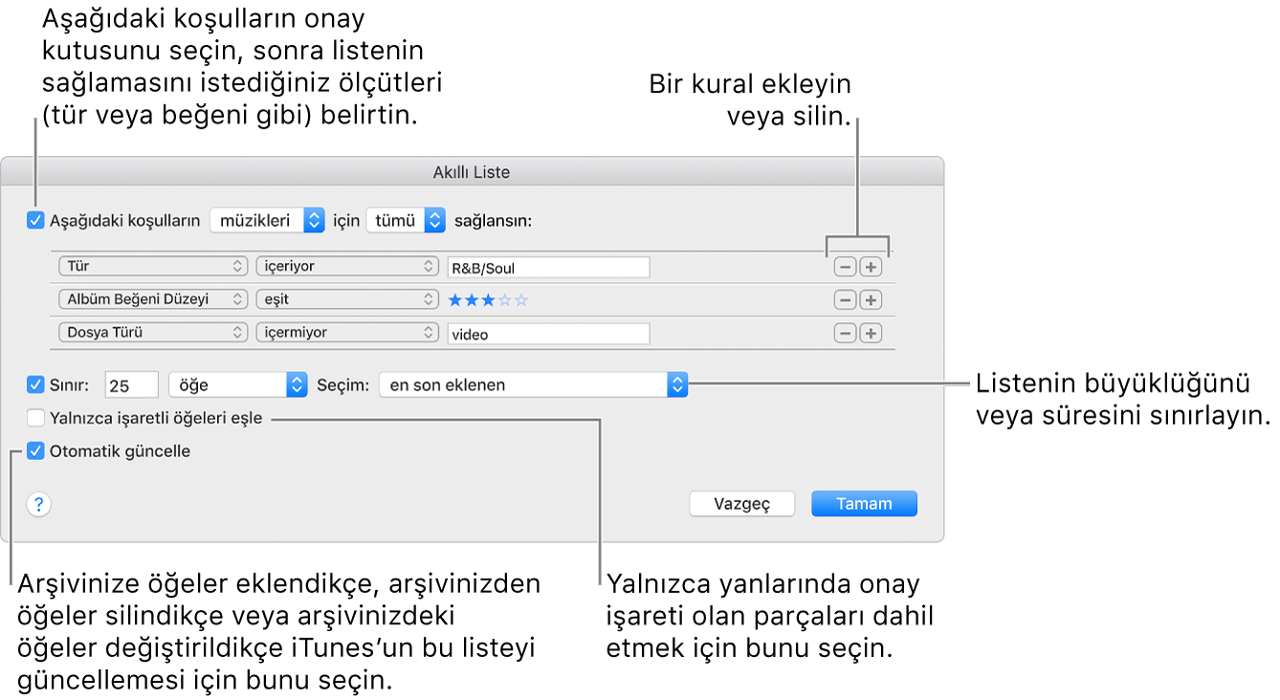Open the içermiyor condition dropdown
Viewport: 1280px width, 700px height.
[x=347, y=334]
